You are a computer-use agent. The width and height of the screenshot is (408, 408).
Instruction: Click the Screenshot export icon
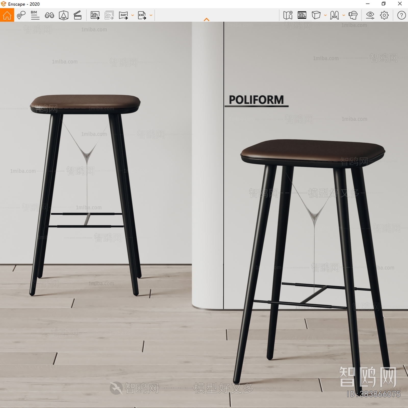[95, 15]
